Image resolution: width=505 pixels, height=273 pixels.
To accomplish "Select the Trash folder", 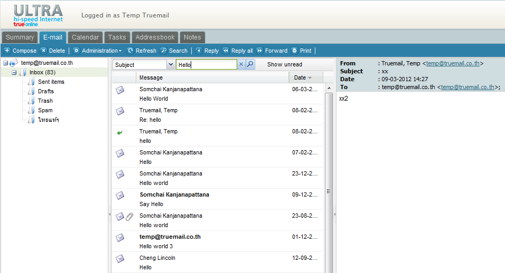I will [x=45, y=101].
